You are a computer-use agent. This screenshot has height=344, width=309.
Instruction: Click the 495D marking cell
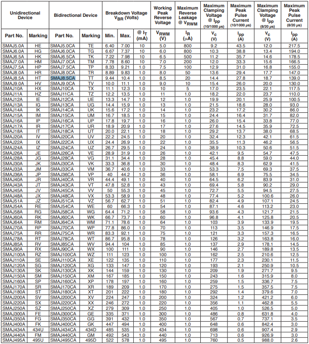click(x=91, y=340)
